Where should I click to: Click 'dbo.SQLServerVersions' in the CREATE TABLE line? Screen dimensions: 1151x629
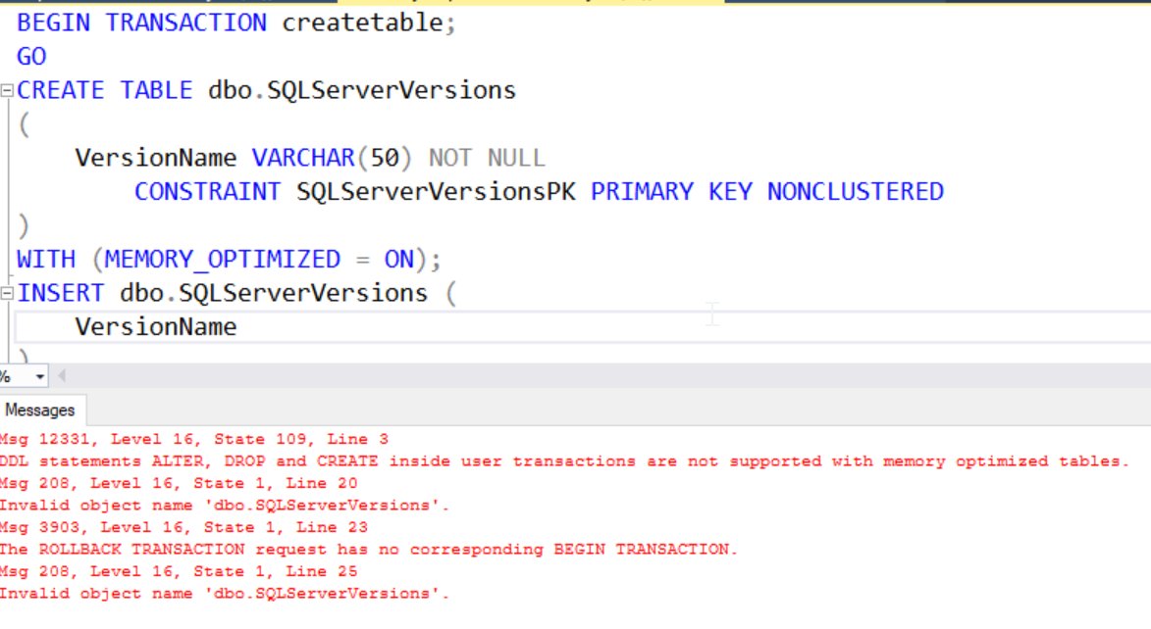(x=362, y=90)
